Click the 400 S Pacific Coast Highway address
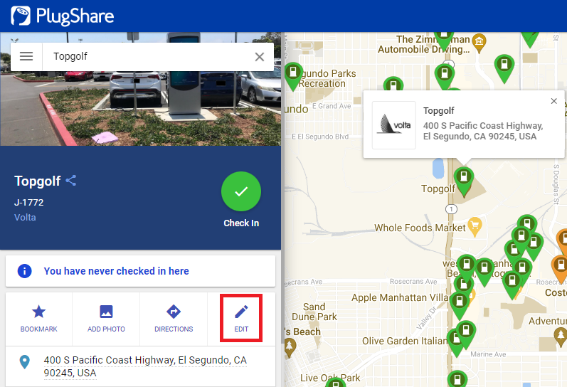Image resolution: width=567 pixels, height=387 pixels. point(145,366)
